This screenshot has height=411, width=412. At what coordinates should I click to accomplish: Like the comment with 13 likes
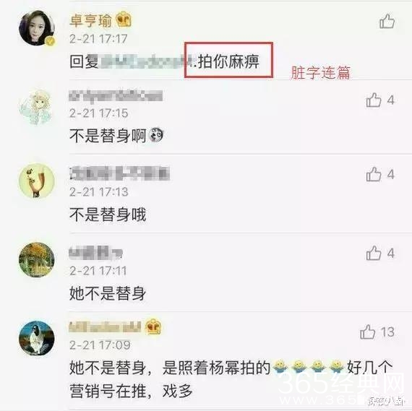[367, 332]
